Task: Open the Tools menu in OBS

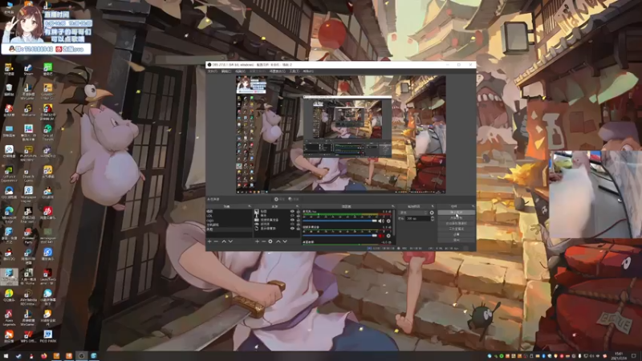Action: tap(294, 71)
